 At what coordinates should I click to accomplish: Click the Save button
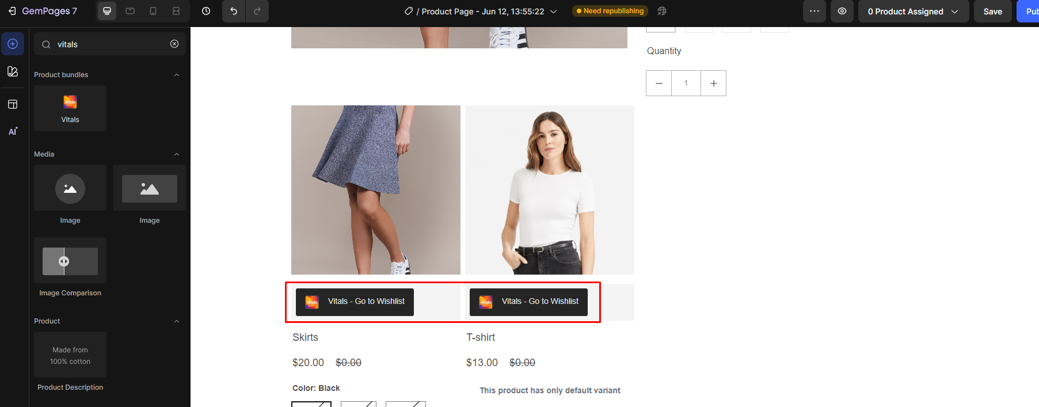coord(992,12)
